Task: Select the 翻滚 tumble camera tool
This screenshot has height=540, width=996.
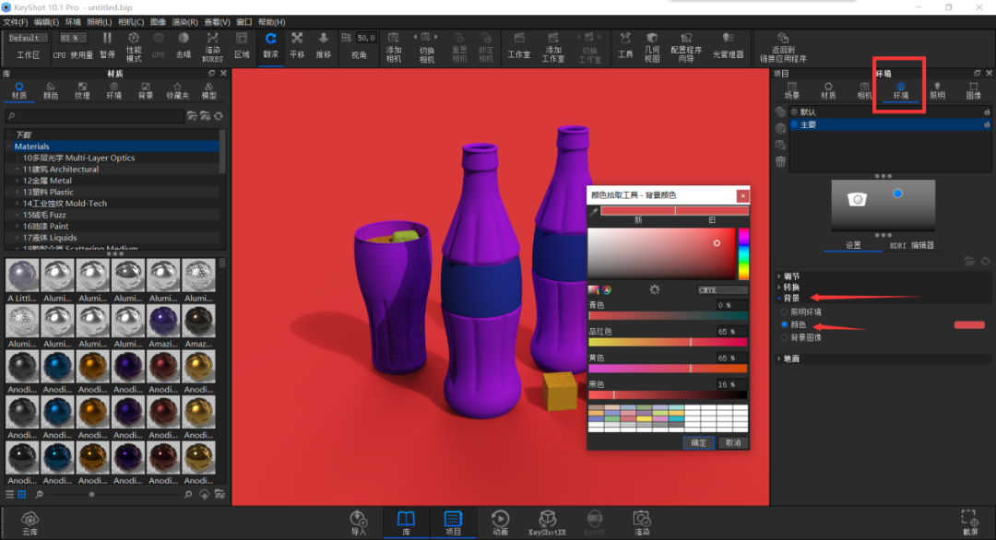Action: [x=270, y=46]
